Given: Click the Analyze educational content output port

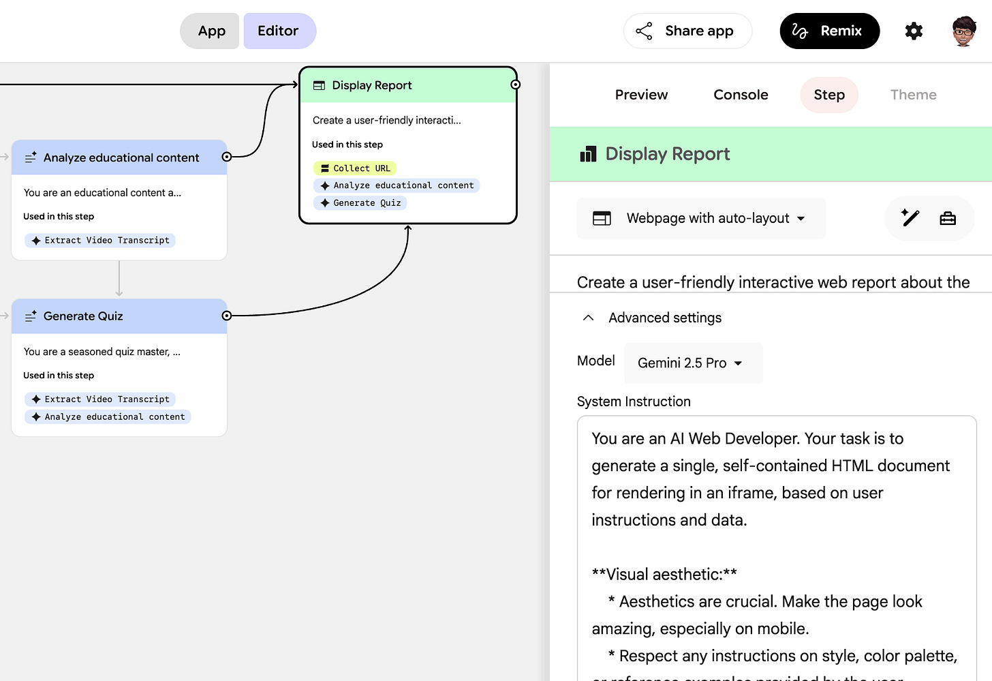Looking at the screenshot, I should 227,157.
